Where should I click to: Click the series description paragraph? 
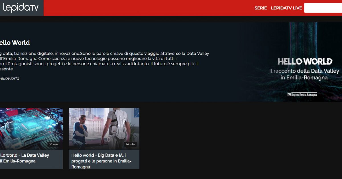click(105, 61)
